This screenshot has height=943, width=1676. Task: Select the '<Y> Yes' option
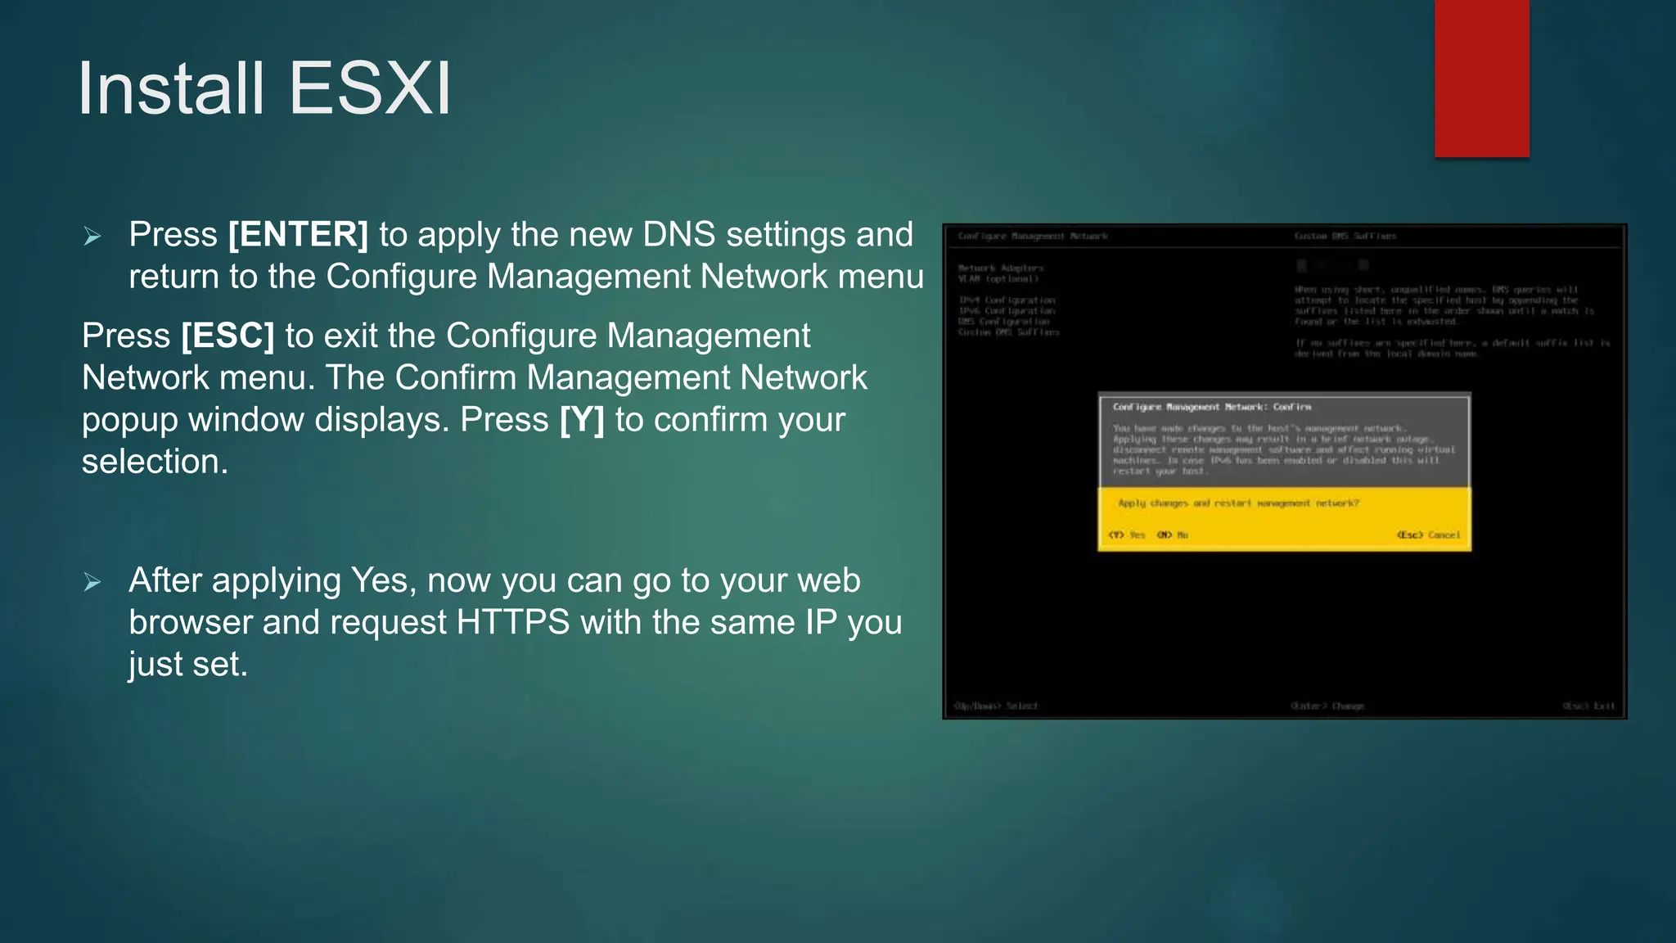point(1127,535)
